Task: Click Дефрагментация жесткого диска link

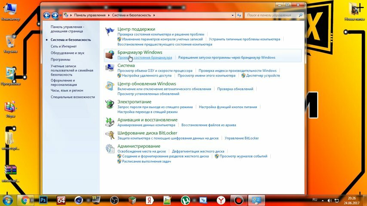Action: 198,151
